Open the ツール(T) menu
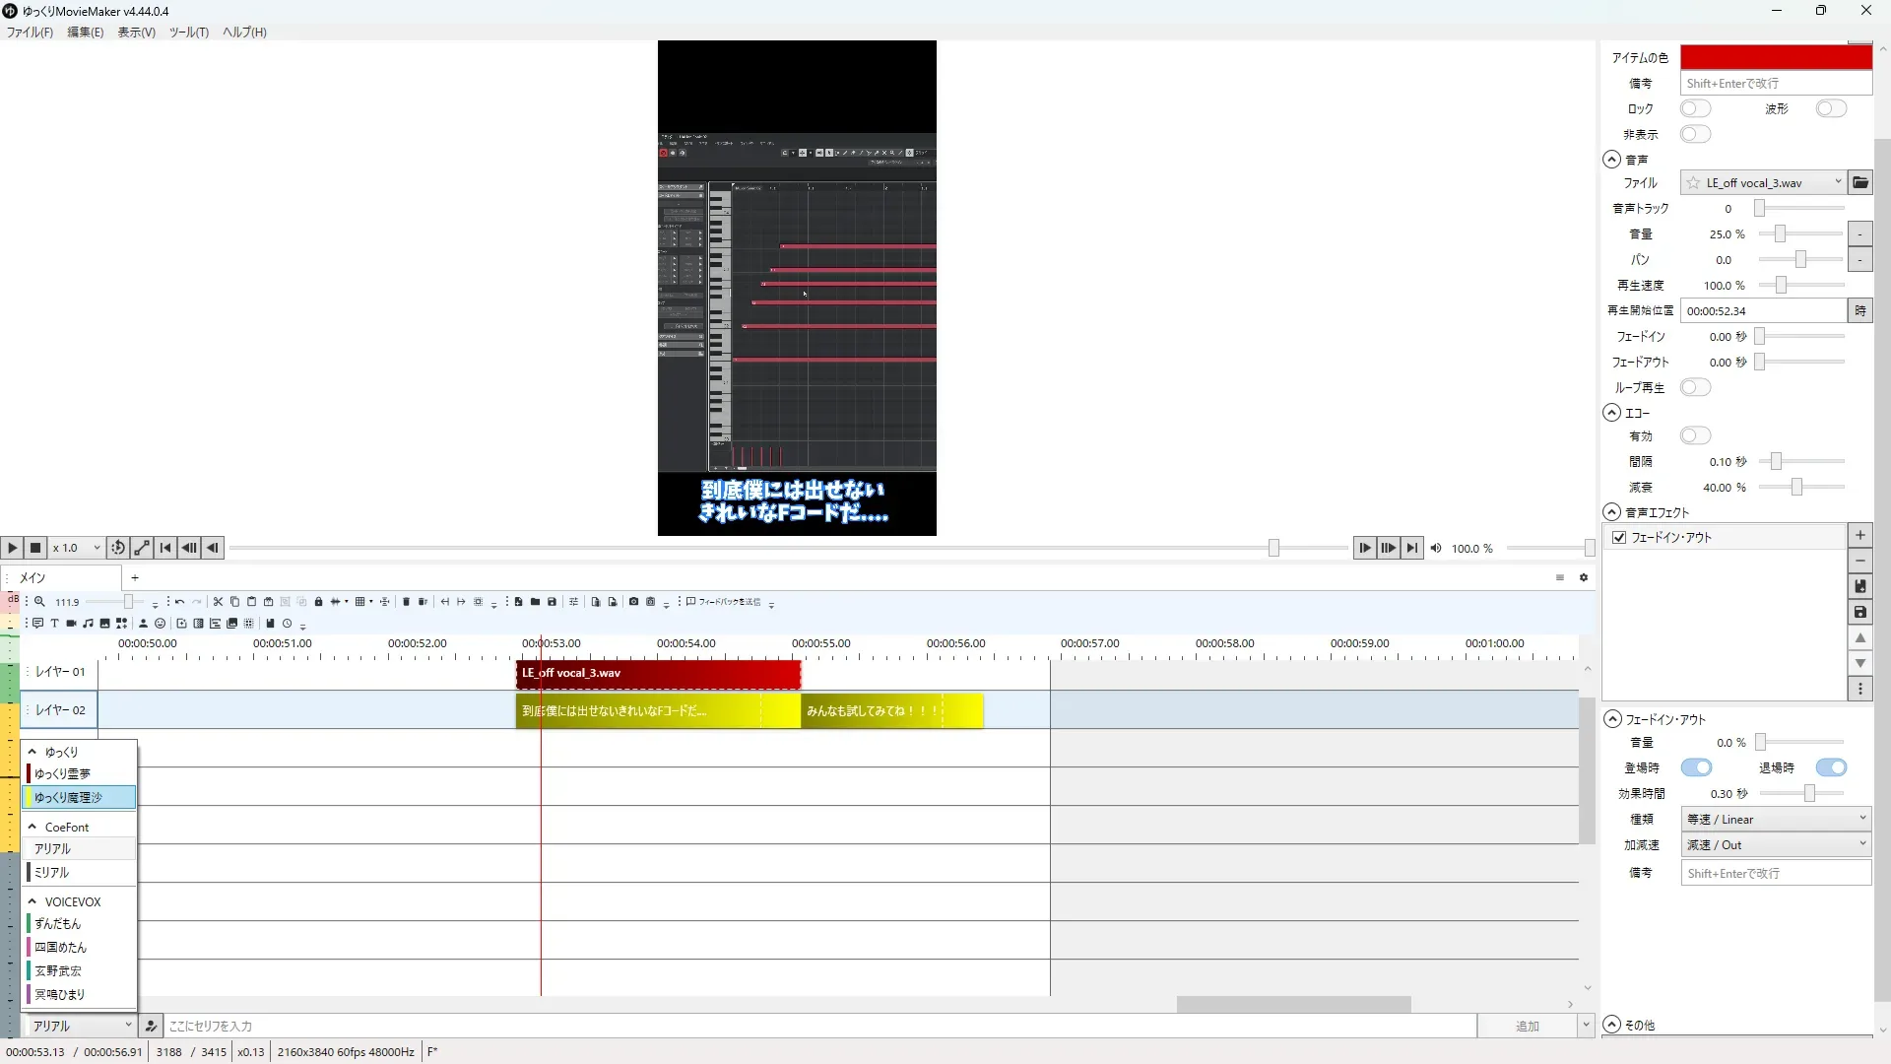This screenshot has height=1064, width=1891. click(x=188, y=32)
